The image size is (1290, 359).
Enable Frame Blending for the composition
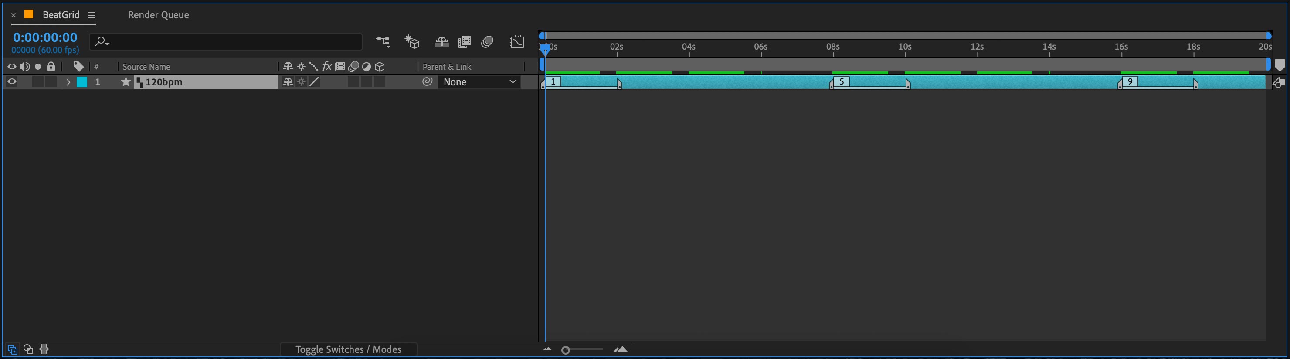click(465, 42)
